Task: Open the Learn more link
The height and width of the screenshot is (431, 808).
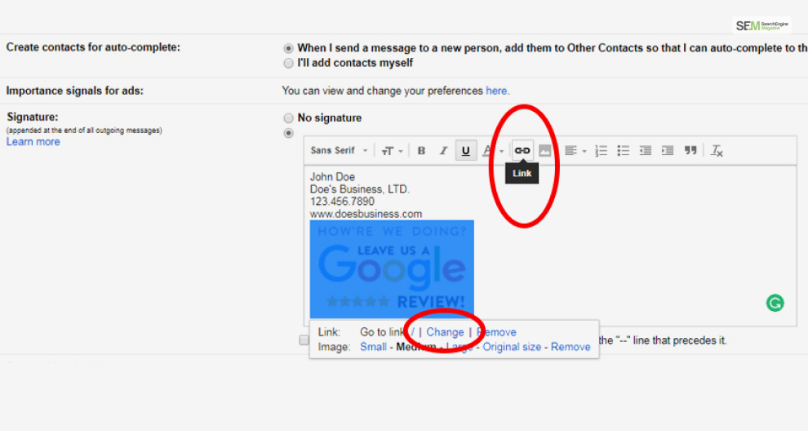Action: coord(33,142)
